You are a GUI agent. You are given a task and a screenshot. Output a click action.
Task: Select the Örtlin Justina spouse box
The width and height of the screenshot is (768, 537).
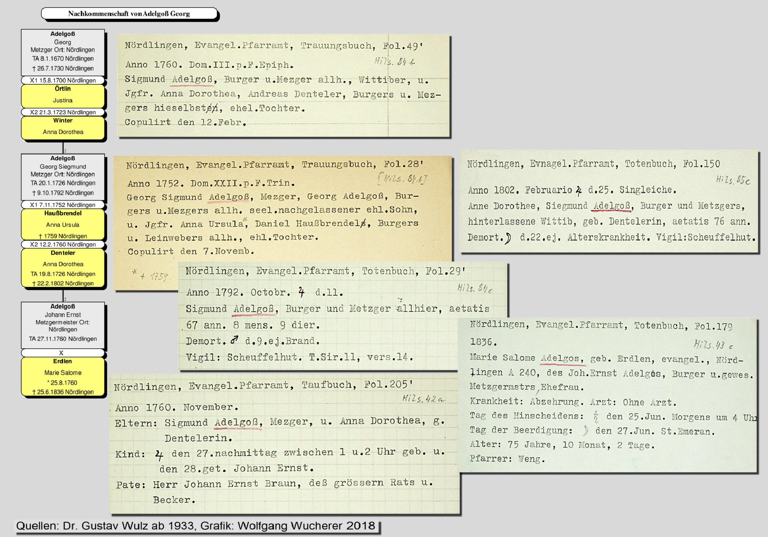point(63,95)
